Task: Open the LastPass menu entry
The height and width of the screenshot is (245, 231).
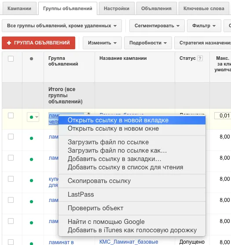Action: pos(132,194)
